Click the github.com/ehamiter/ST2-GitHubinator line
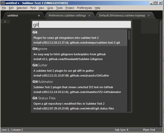Viewport: 164px width, 133px height. point(77,92)
